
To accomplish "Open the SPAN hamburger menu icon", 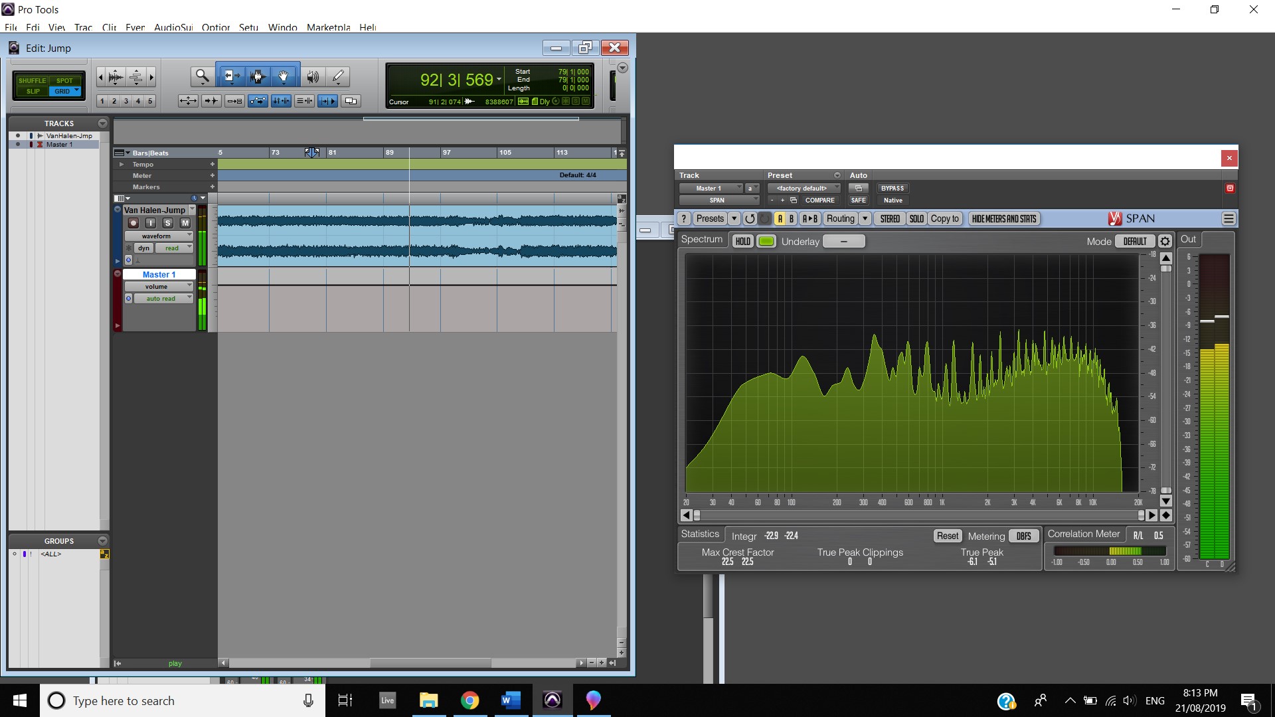I will [1228, 218].
